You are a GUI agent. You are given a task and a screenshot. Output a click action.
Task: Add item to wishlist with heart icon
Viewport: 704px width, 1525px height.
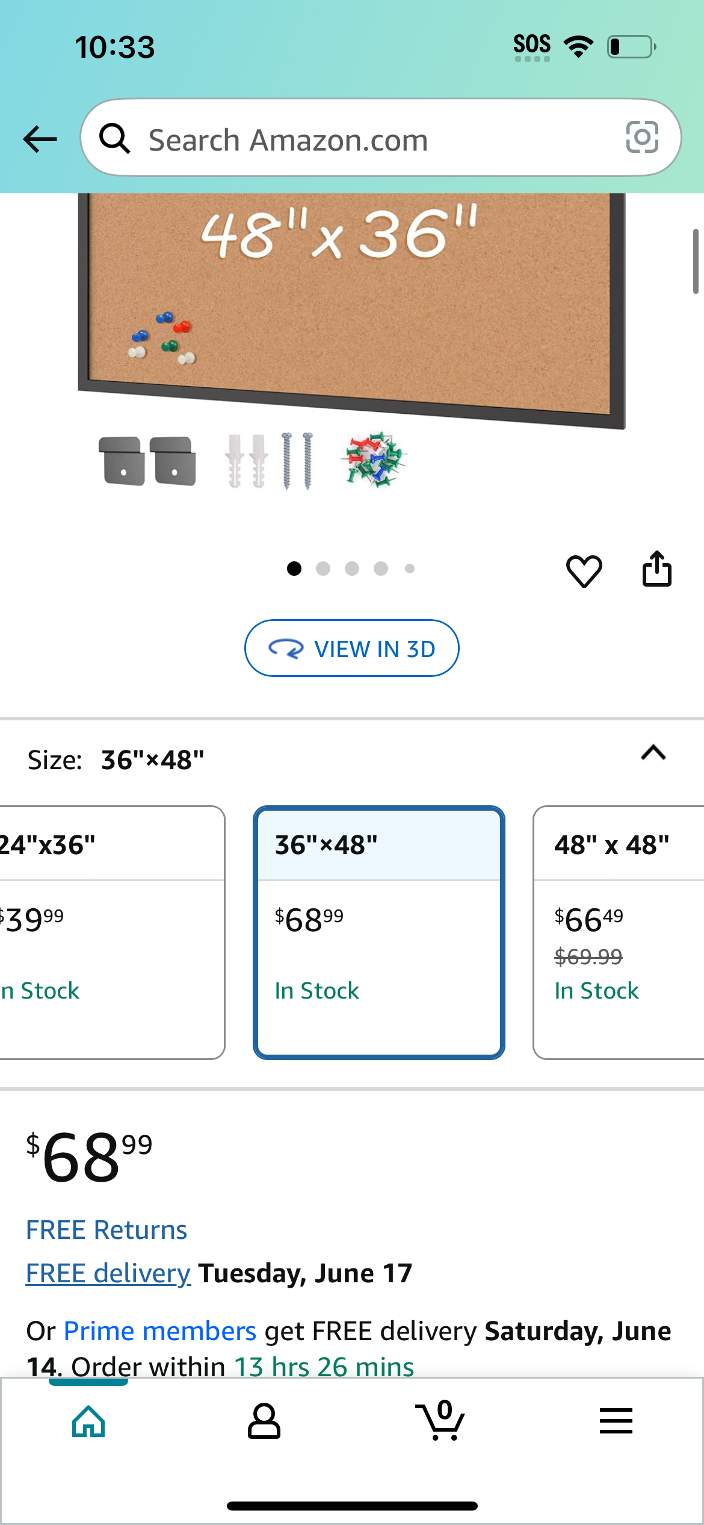(584, 570)
